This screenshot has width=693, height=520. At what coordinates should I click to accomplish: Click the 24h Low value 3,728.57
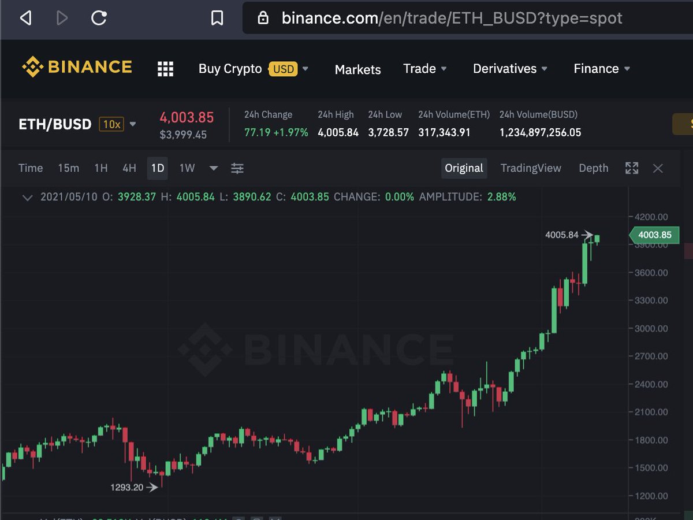388,132
